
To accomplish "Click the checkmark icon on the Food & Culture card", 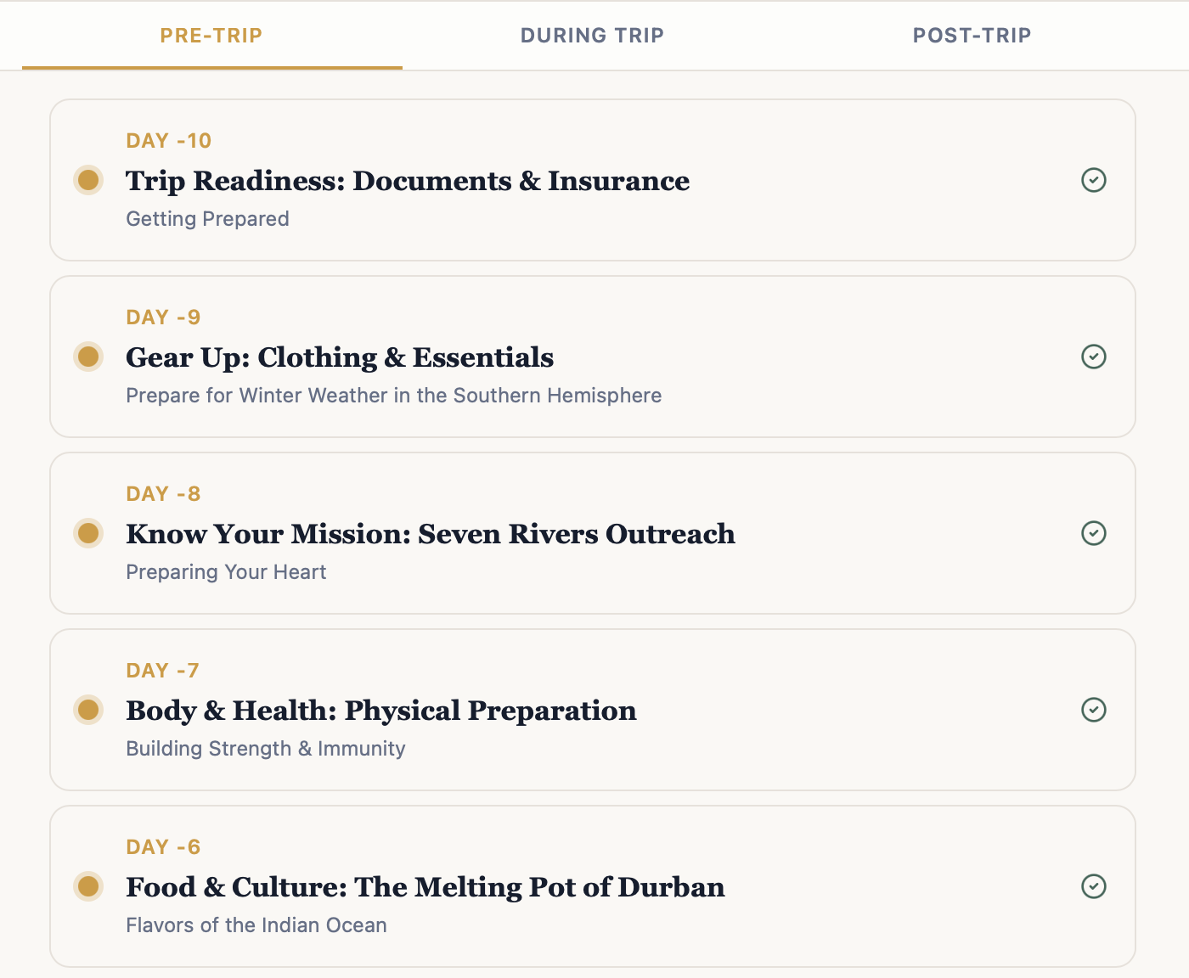I will click(x=1095, y=887).
